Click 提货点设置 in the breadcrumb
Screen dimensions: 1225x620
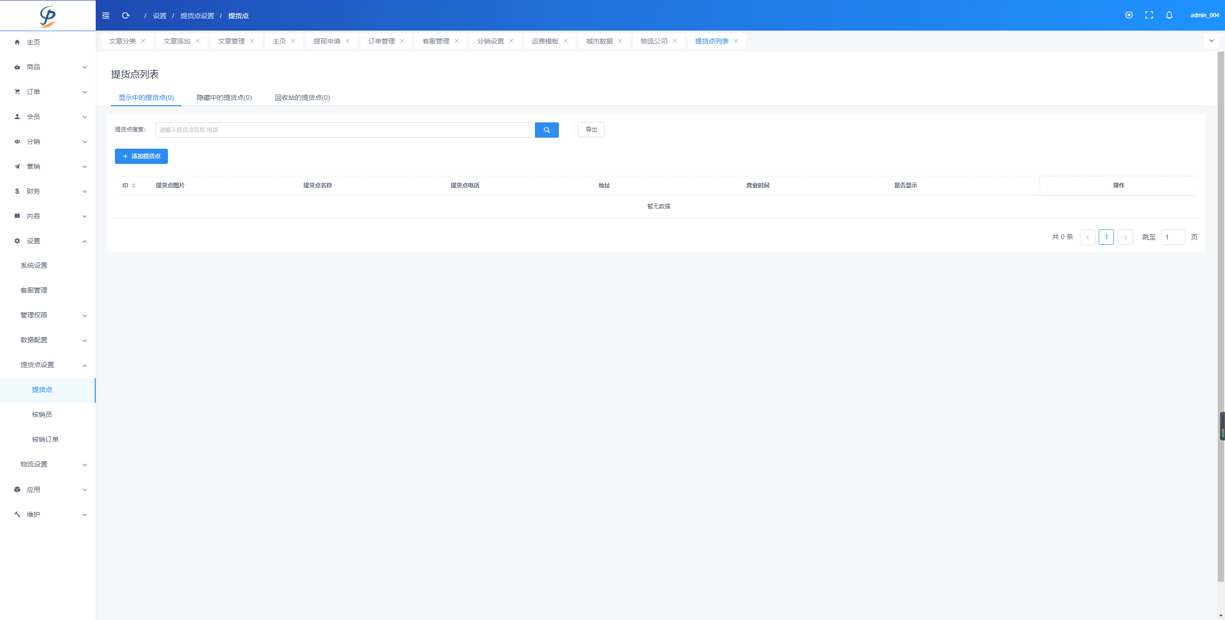(197, 16)
